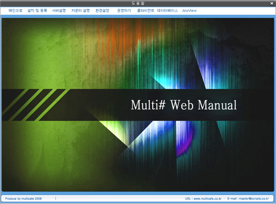
Task: Open the 데이터베이스 help section
Action: (x=168, y=10)
